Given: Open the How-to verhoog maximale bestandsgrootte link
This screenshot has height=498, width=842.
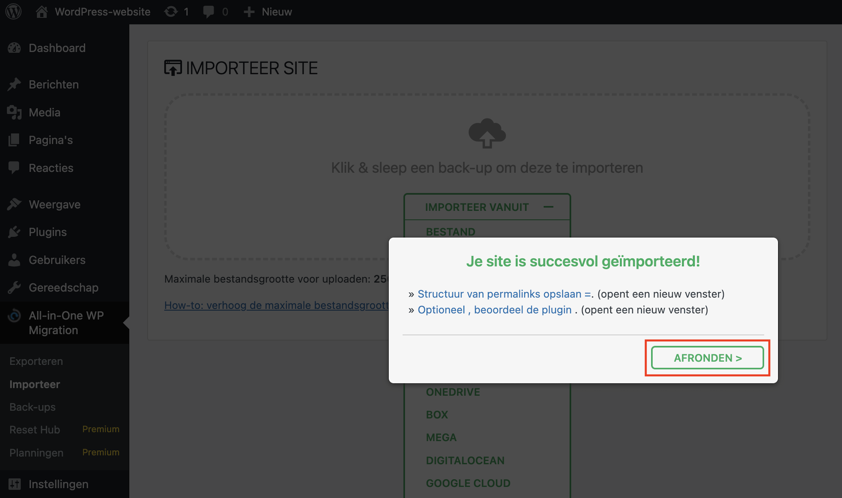Looking at the screenshot, I should pyautogui.click(x=276, y=305).
